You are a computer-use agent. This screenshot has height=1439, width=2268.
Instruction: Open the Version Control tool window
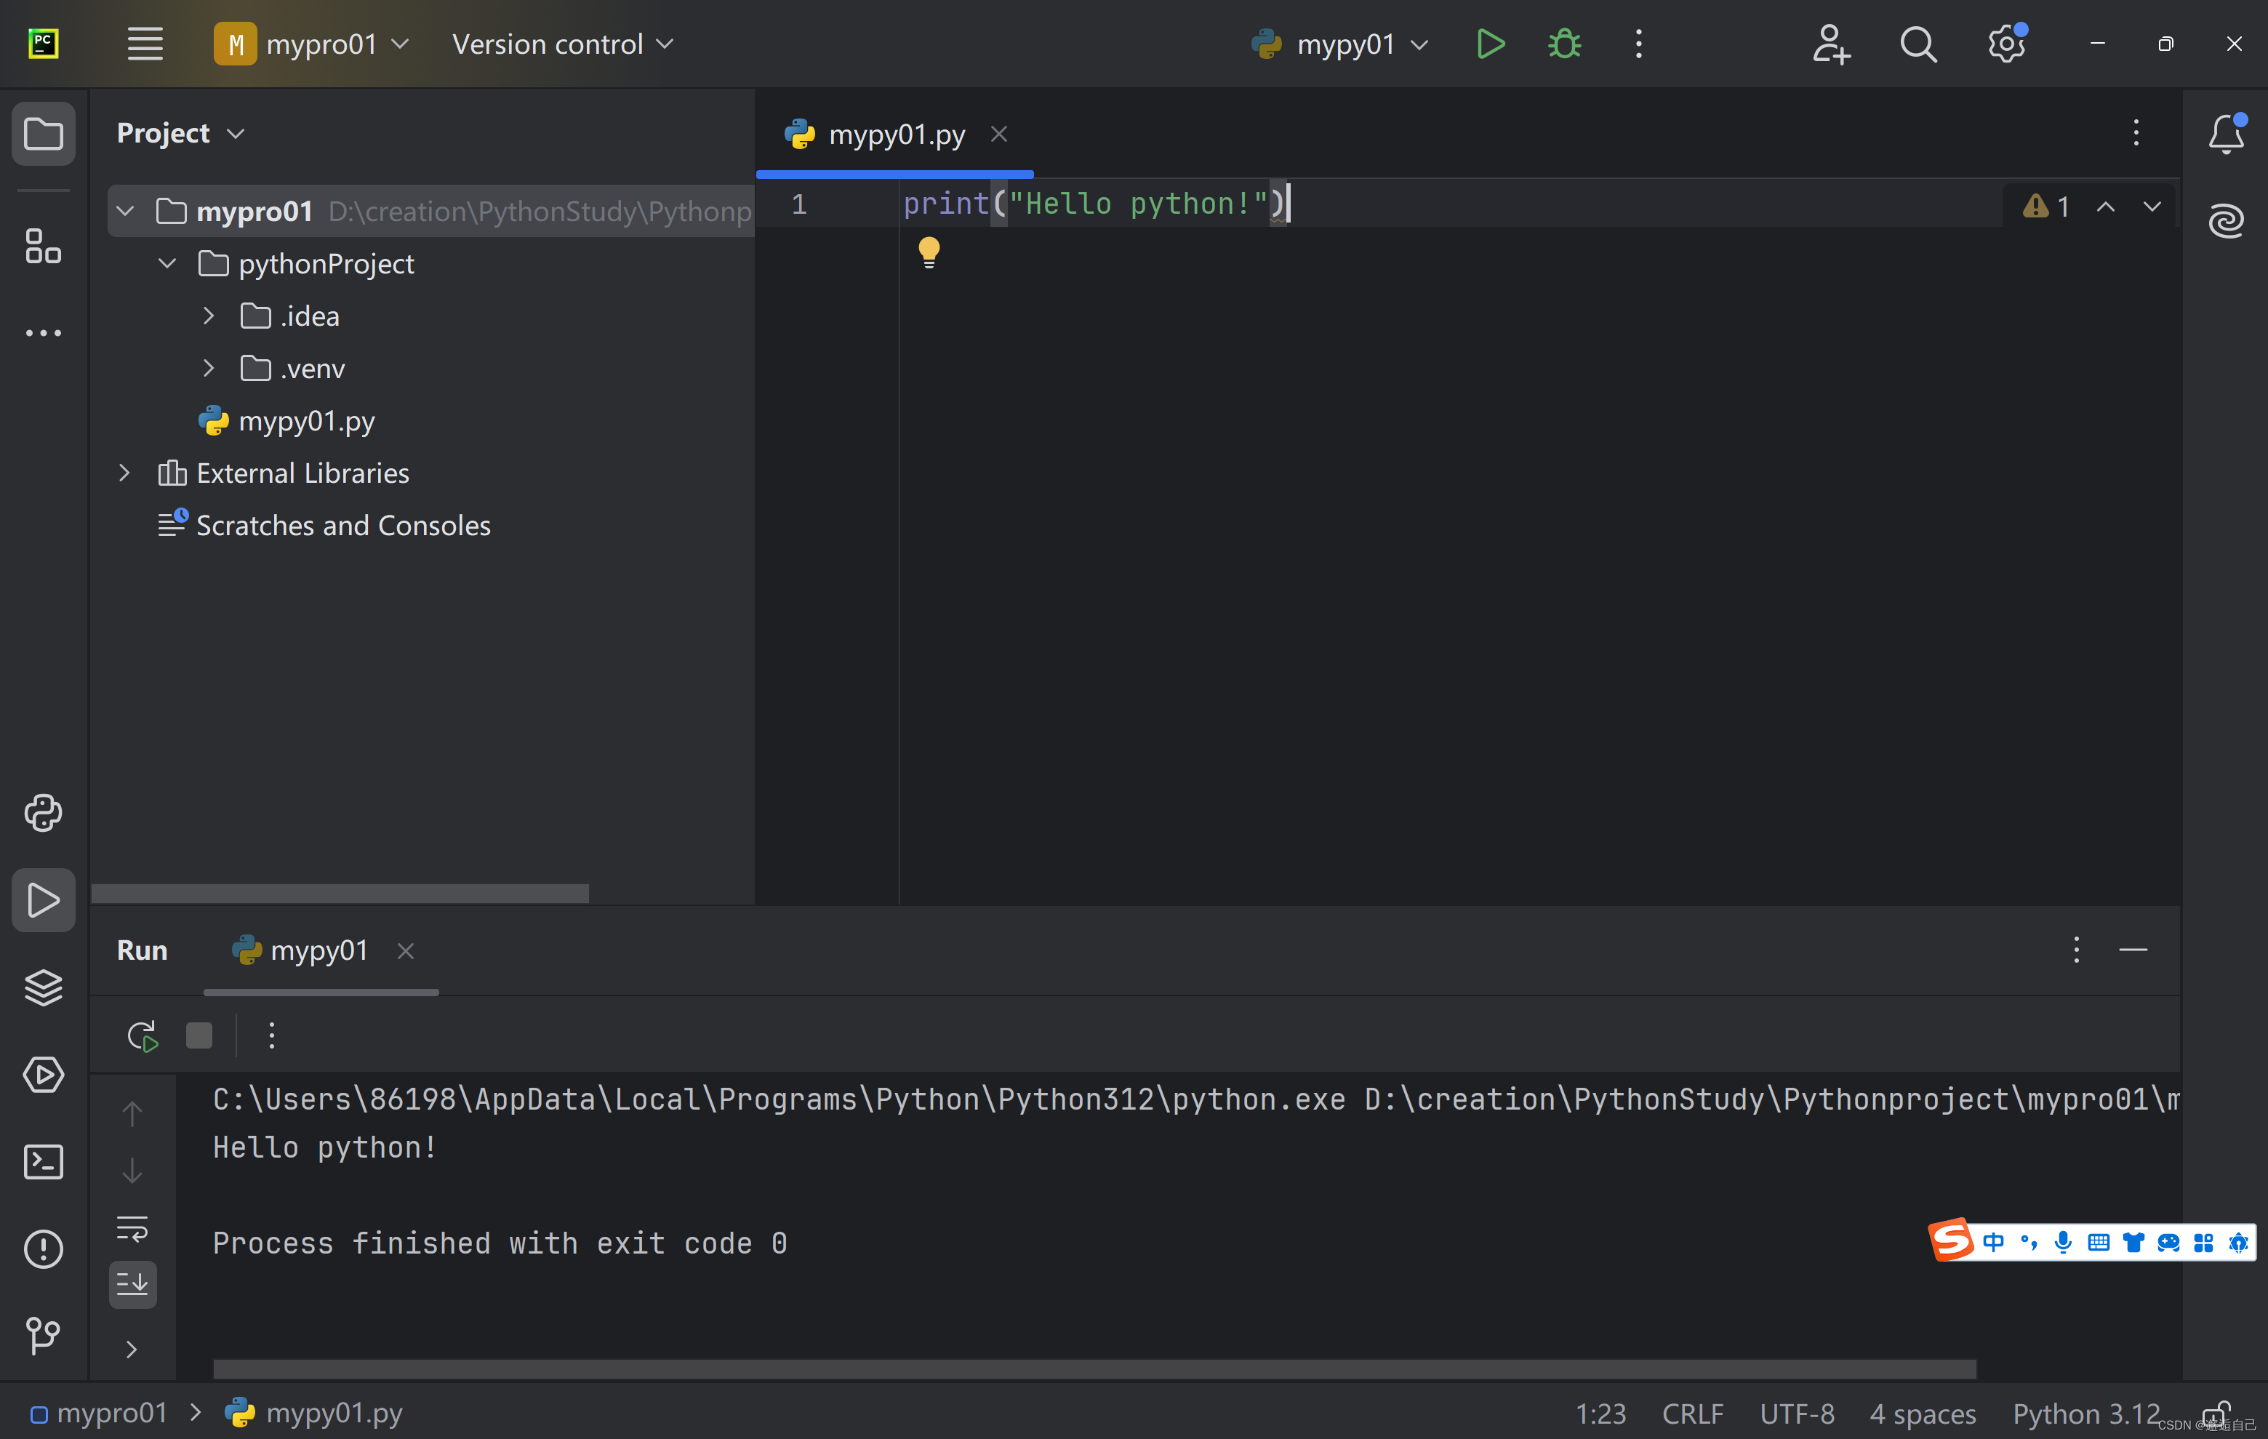[44, 1336]
